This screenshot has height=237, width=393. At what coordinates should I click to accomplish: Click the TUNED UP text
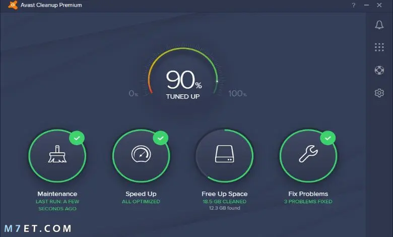(183, 96)
